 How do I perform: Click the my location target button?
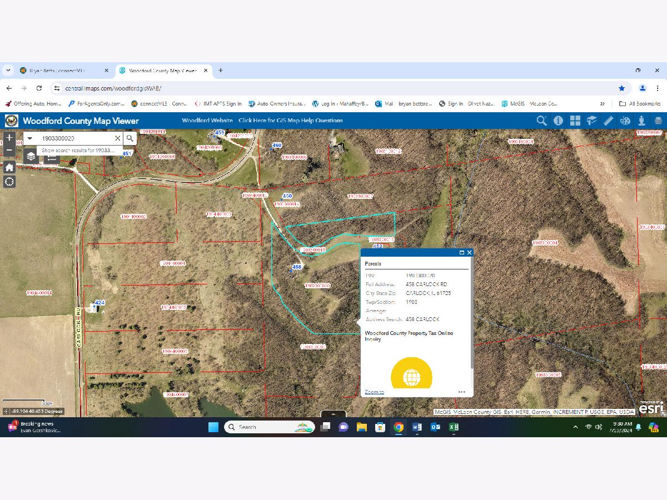[9, 182]
